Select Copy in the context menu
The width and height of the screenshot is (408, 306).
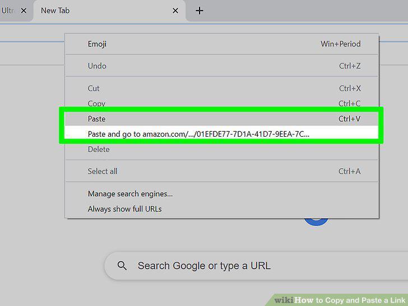coord(222,103)
